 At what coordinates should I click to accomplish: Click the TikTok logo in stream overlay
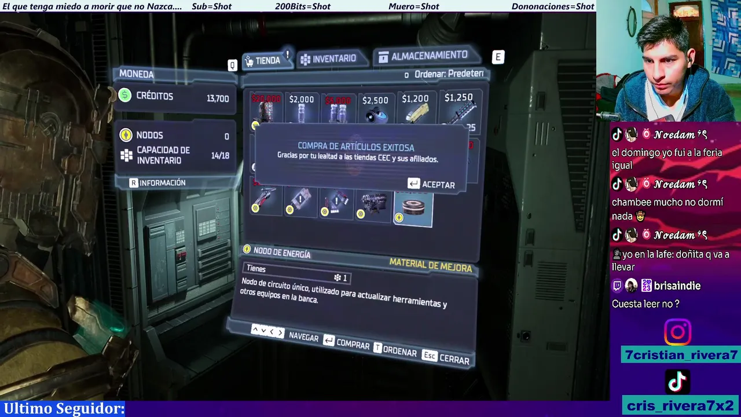point(677,382)
